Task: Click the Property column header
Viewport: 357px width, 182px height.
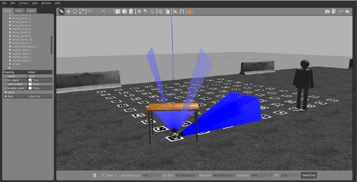Action: (16, 72)
